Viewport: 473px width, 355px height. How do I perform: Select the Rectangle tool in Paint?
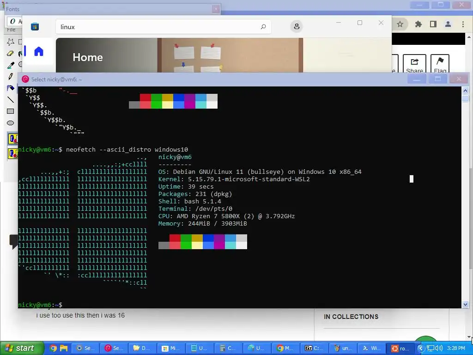pos(11,111)
